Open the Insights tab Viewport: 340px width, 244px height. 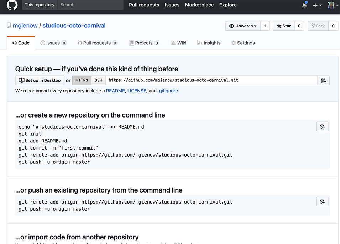[x=209, y=43]
